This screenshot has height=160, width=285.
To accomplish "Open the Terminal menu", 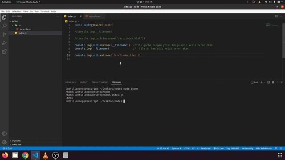I will point(45,11).
